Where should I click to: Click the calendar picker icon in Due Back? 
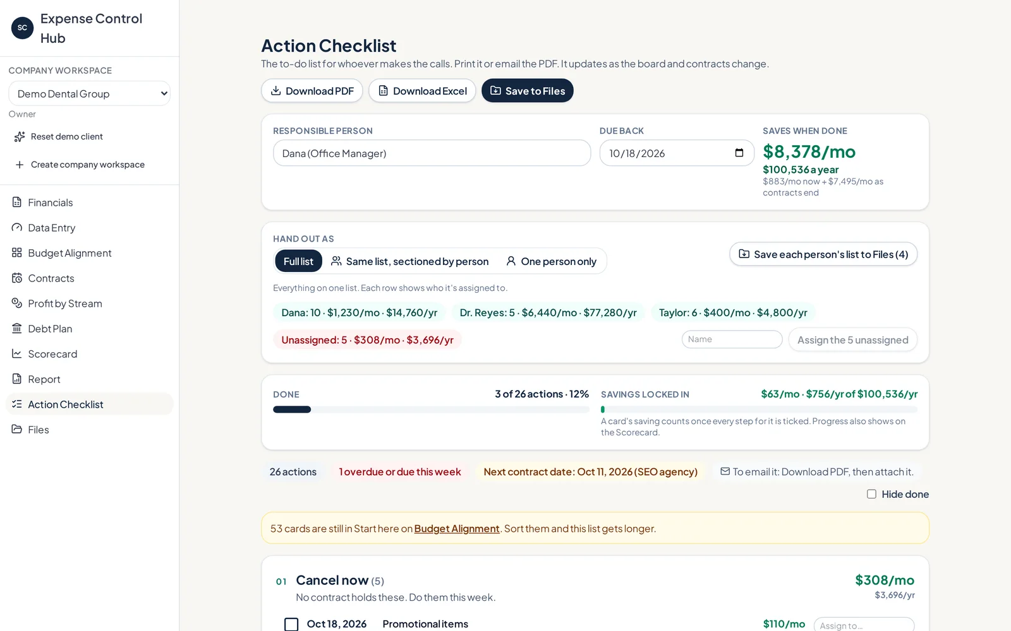(739, 153)
